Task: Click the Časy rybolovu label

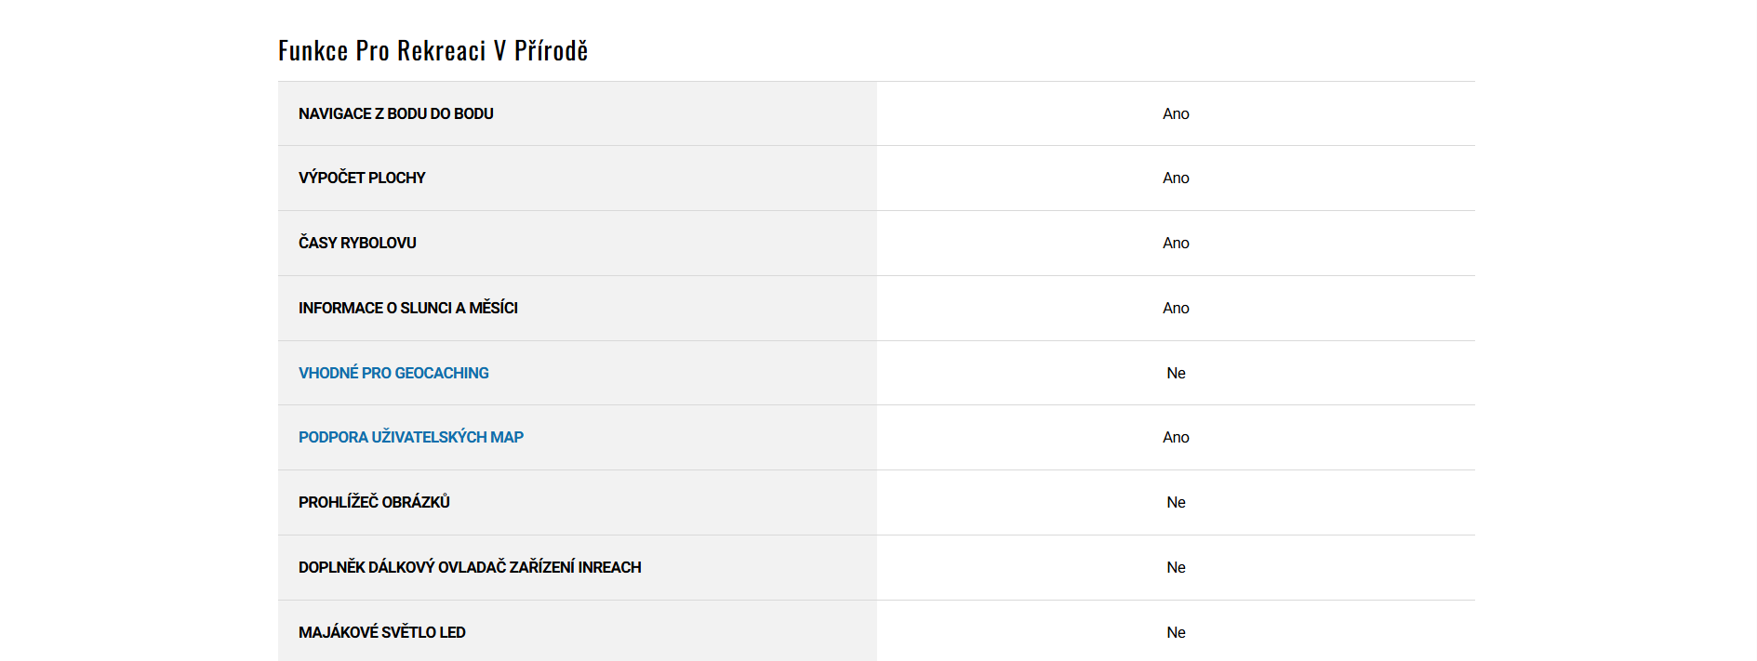Action: tap(357, 243)
